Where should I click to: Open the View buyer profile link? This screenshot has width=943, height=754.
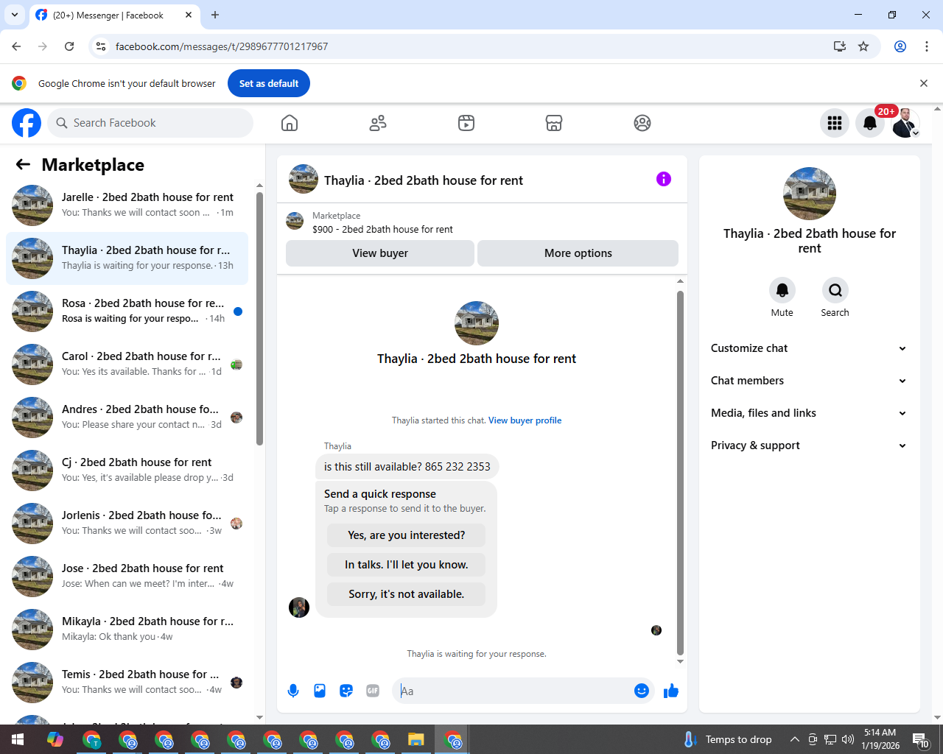[x=525, y=420]
